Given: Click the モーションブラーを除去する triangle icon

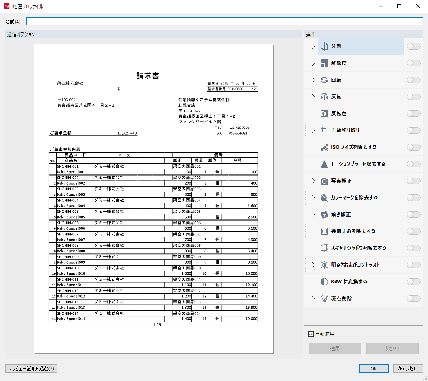Looking at the screenshot, I should point(324,164).
